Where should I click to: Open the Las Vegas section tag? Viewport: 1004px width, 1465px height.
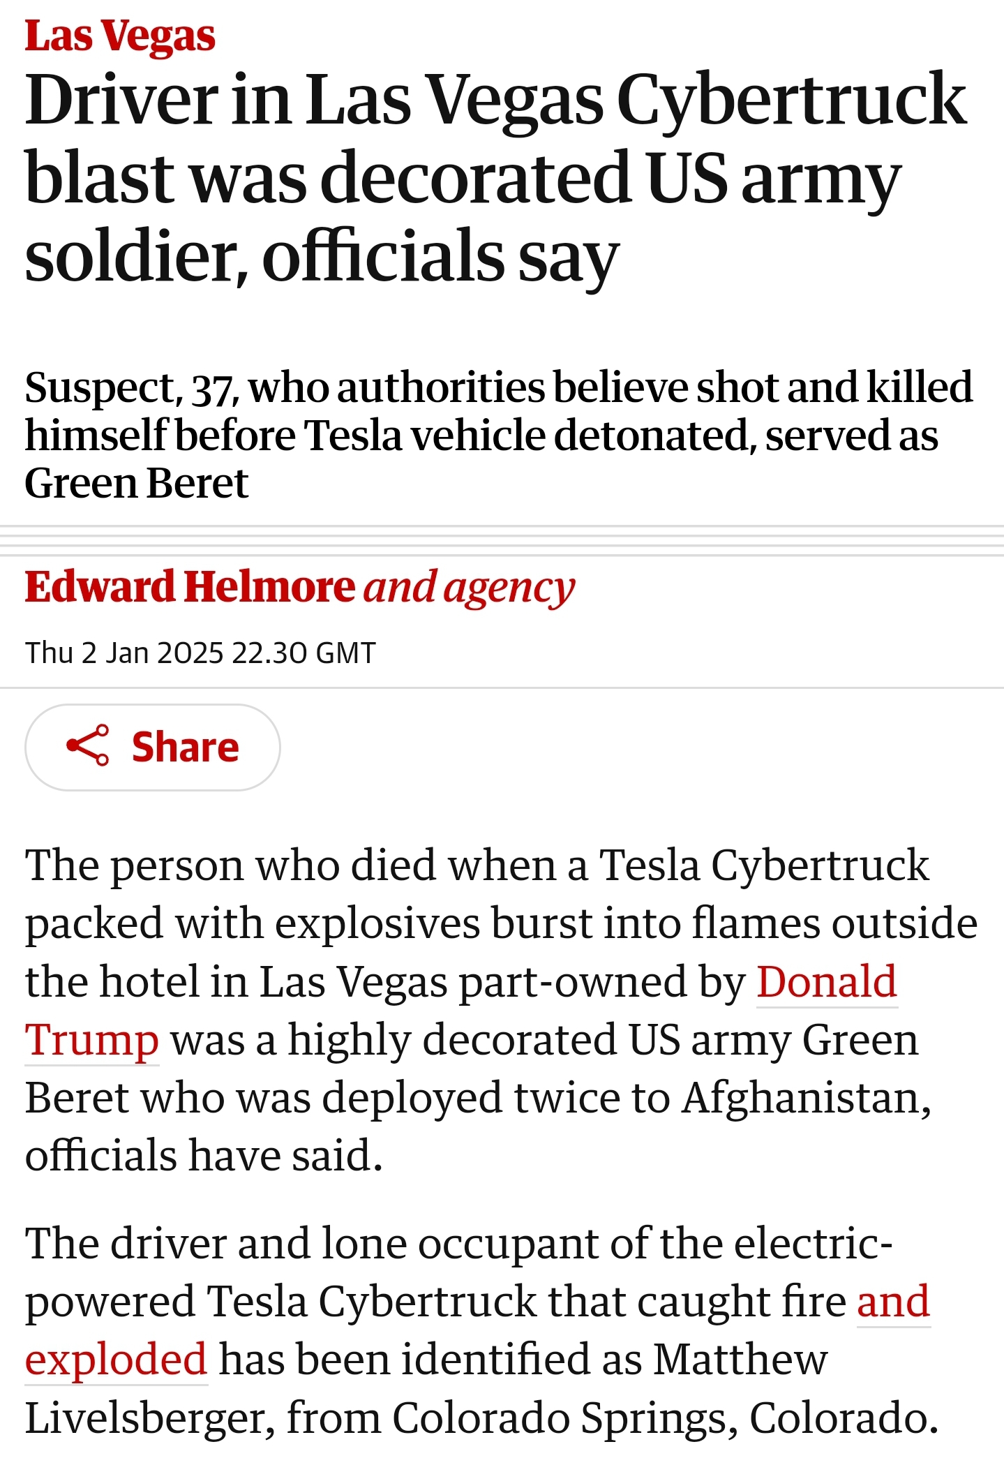pyautogui.click(x=120, y=35)
